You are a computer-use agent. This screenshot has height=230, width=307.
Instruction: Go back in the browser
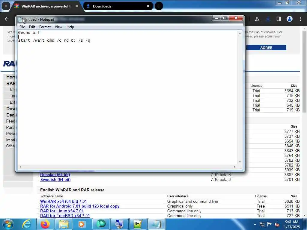pyautogui.click(x=7, y=19)
